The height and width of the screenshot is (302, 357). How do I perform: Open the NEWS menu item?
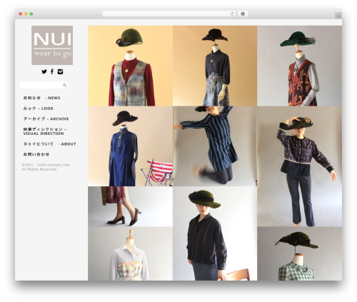(x=41, y=98)
